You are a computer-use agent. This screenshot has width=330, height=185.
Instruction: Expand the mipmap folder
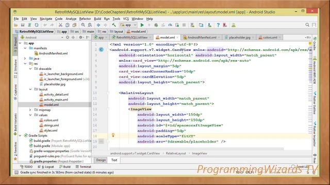pos(30,110)
